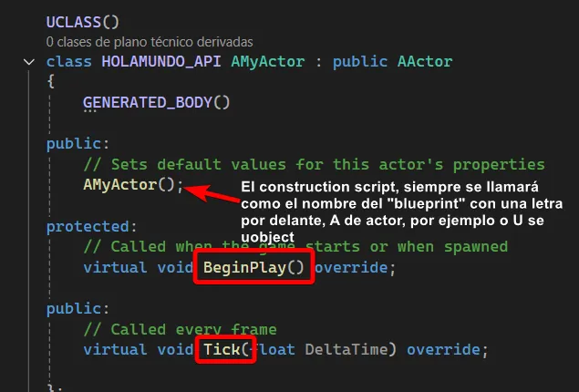The width and height of the screenshot is (579, 392).
Task: Click the HOLAMUNDO_API macro in class declaration
Action: point(161,61)
